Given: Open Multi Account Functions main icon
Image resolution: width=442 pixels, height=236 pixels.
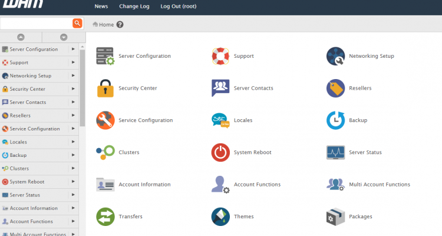Looking at the screenshot, I should (x=335, y=185).
